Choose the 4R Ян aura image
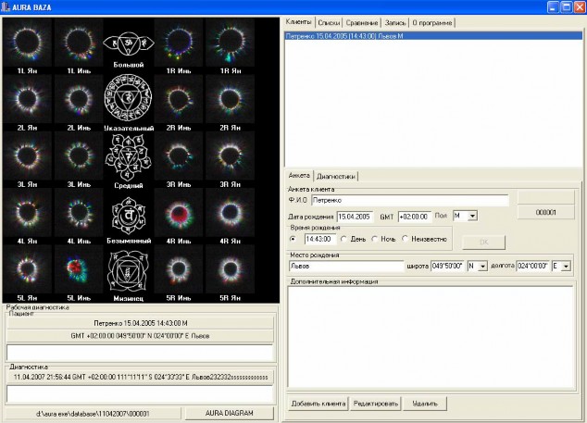This screenshot has width=587, height=423. (230, 213)
